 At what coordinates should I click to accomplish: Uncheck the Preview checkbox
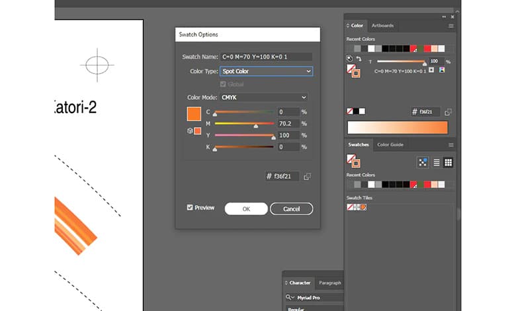click(191, 208)
